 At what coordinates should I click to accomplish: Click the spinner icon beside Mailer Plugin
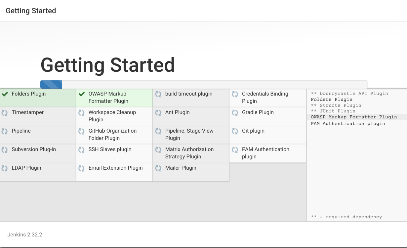158,168
